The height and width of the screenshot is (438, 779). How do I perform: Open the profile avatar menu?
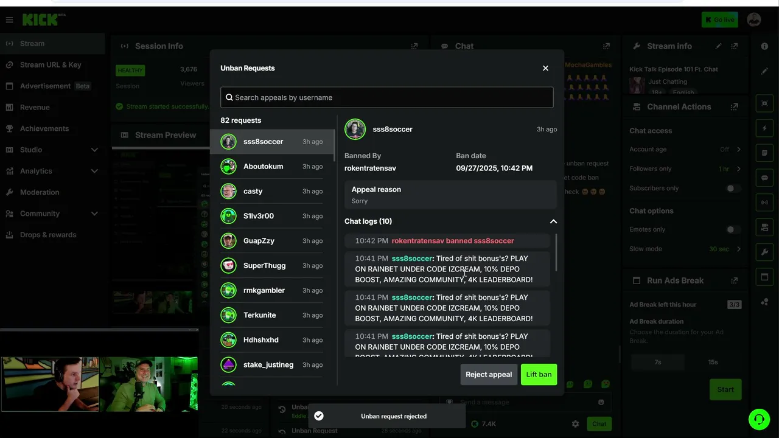754,19
